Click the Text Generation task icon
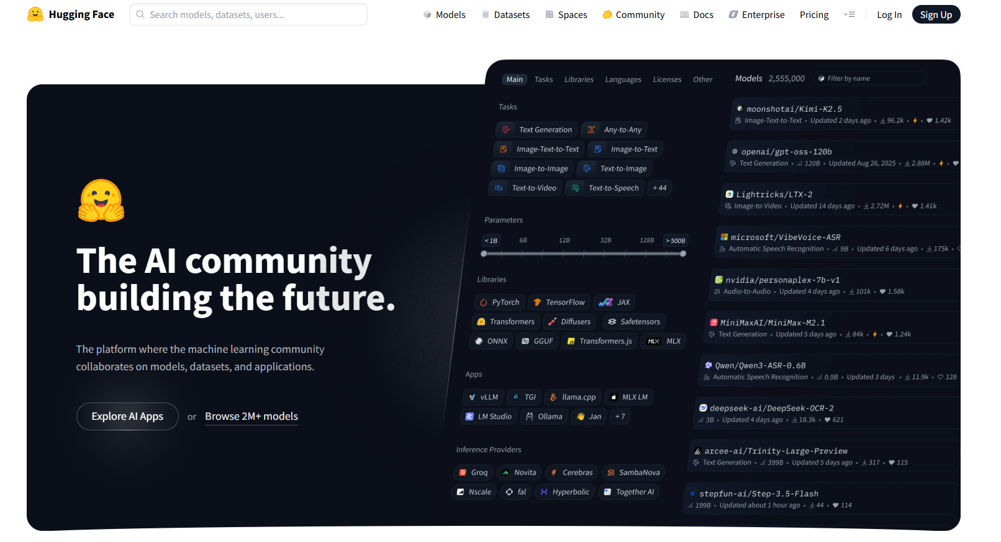 tap(505, 130)
